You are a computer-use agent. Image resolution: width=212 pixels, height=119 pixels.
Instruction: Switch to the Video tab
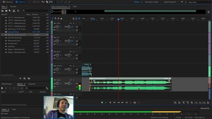click(14, 109)
